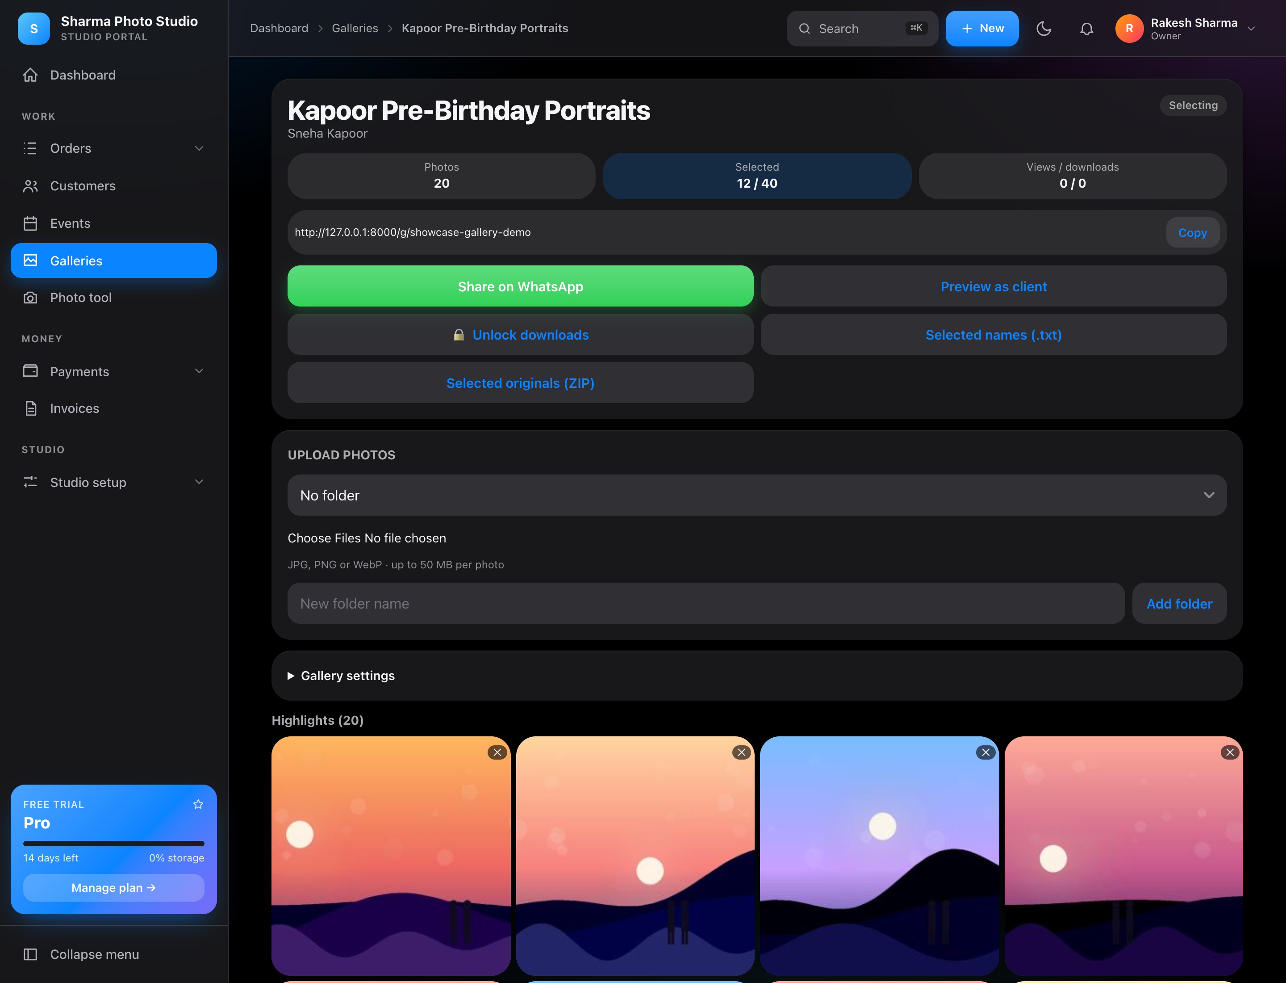Click the Selecting status badge
Image resolution: width=1286 pixels, height=983 pixels.
1193,105
